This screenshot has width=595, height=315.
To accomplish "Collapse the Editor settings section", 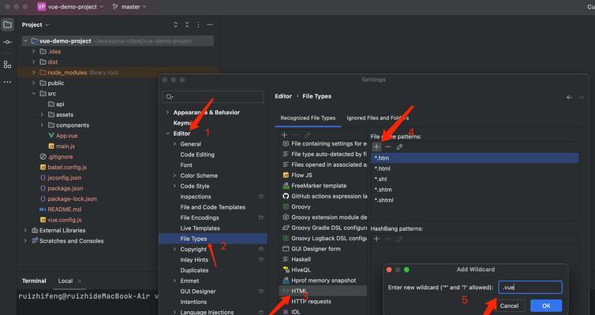I will [x=167, y=133].
